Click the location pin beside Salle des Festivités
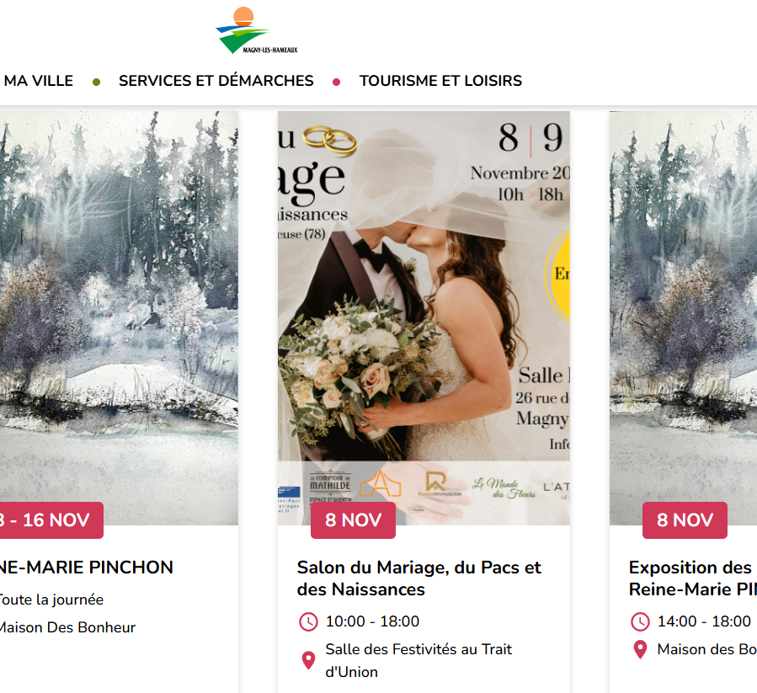757x693 pixels. point(308,660)
